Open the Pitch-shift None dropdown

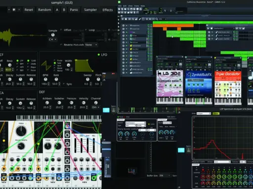pos(91,45)
